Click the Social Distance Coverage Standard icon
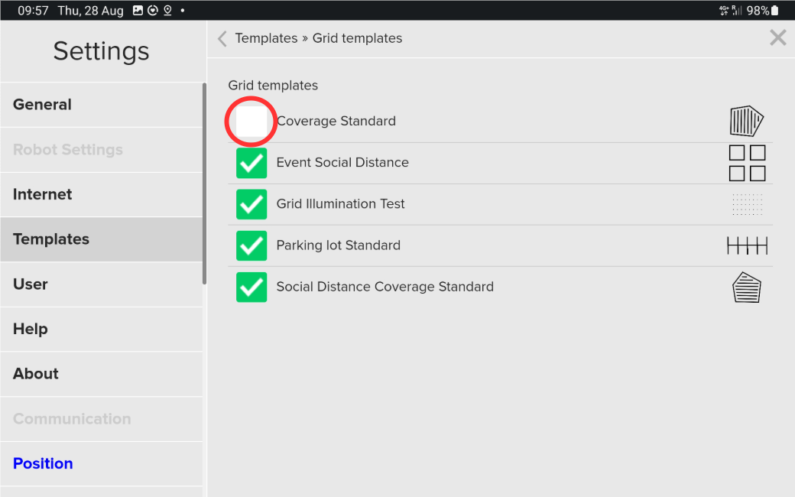Viewport: 795px width, 497px height. [x=747, y=287]
